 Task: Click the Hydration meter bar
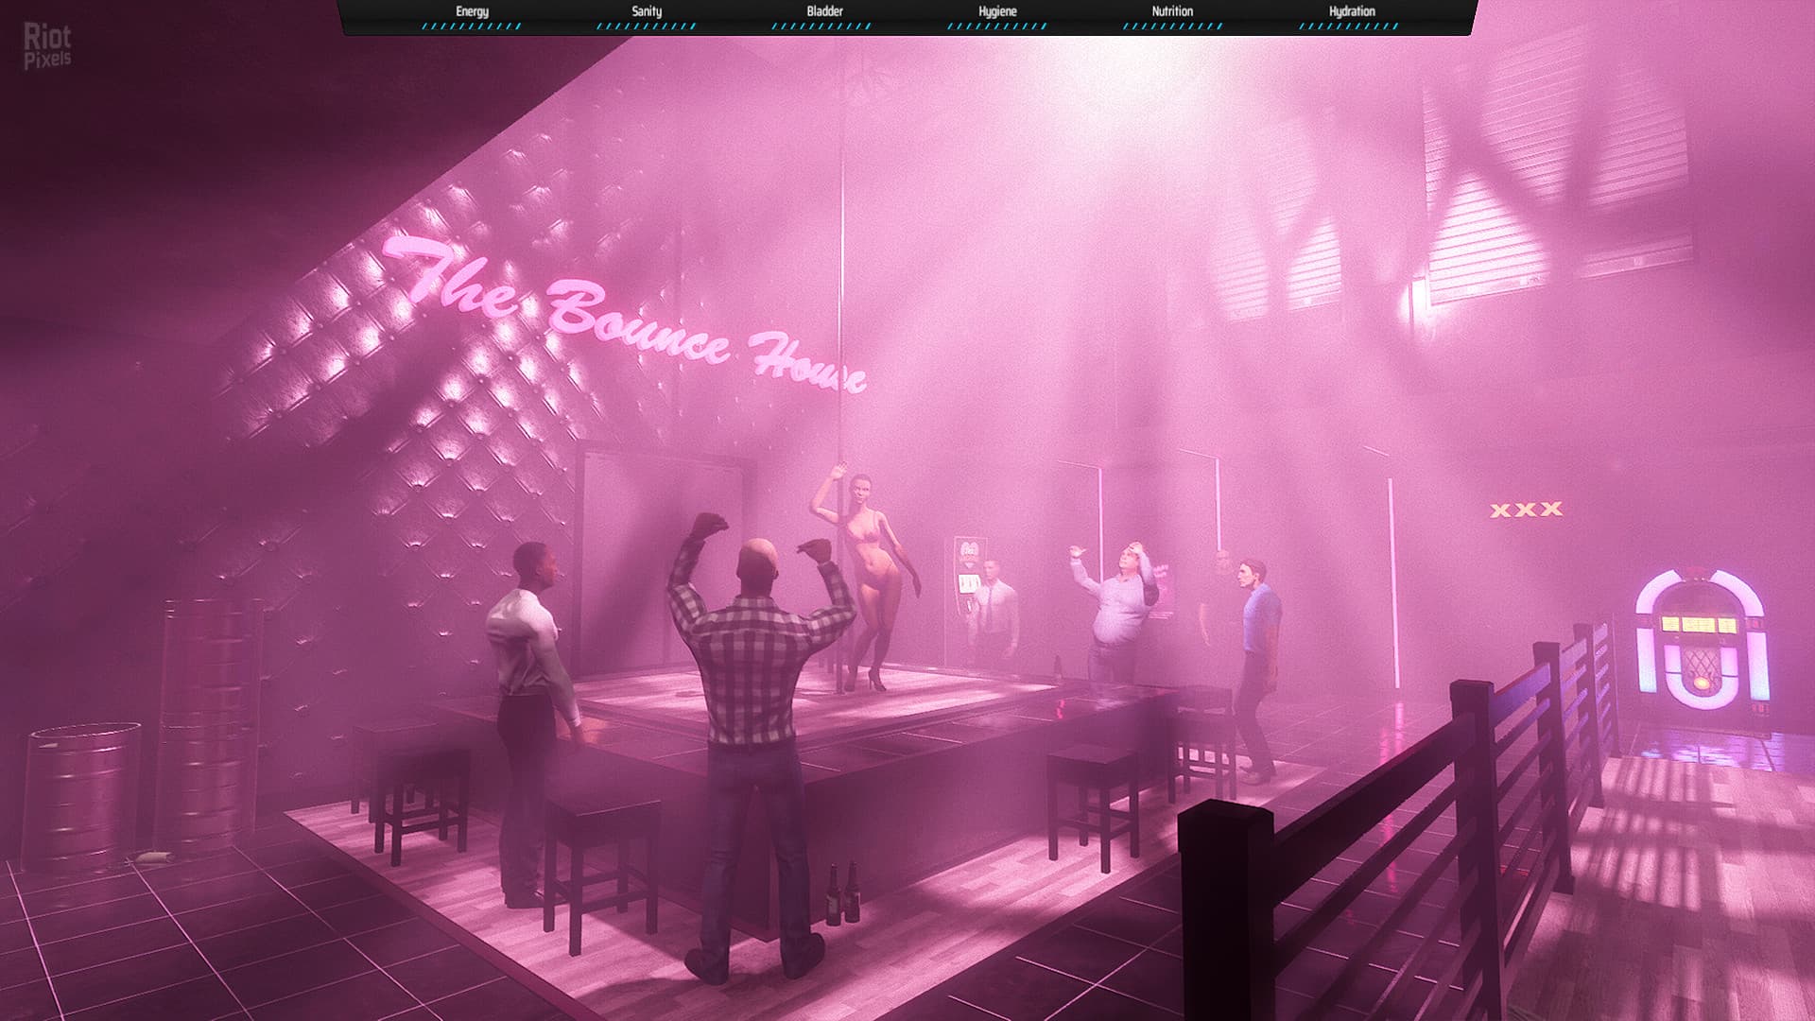click(x=1348, y=26)
